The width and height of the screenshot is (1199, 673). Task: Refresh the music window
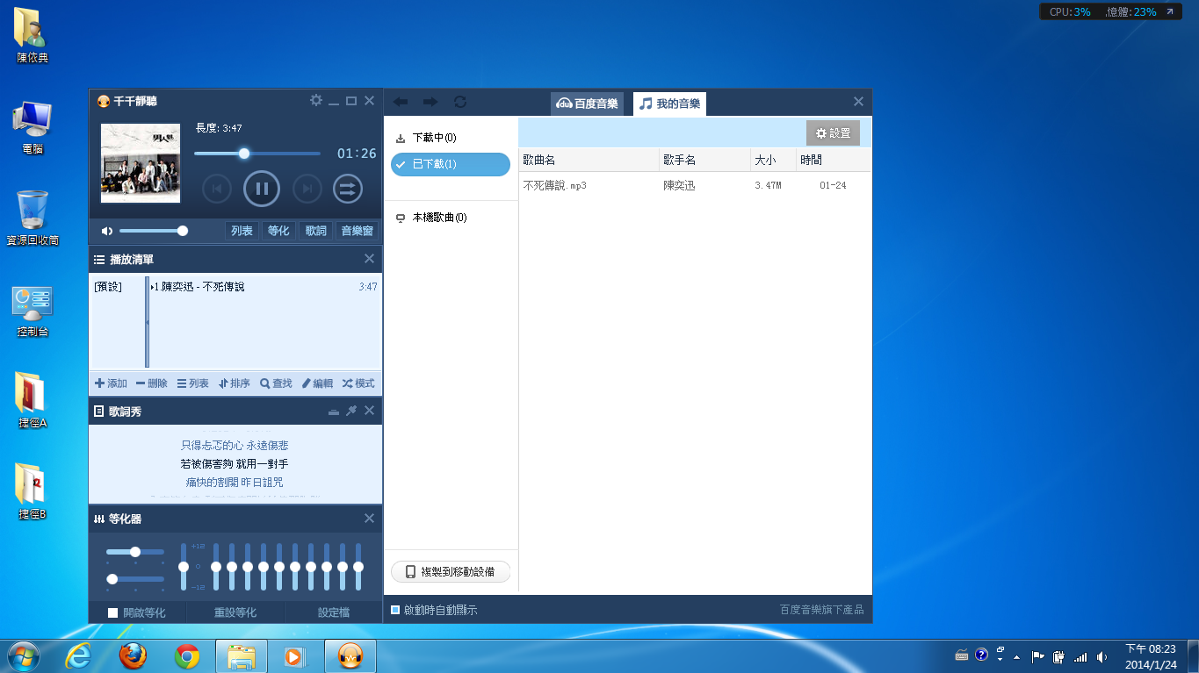click(x=459, y=102)
